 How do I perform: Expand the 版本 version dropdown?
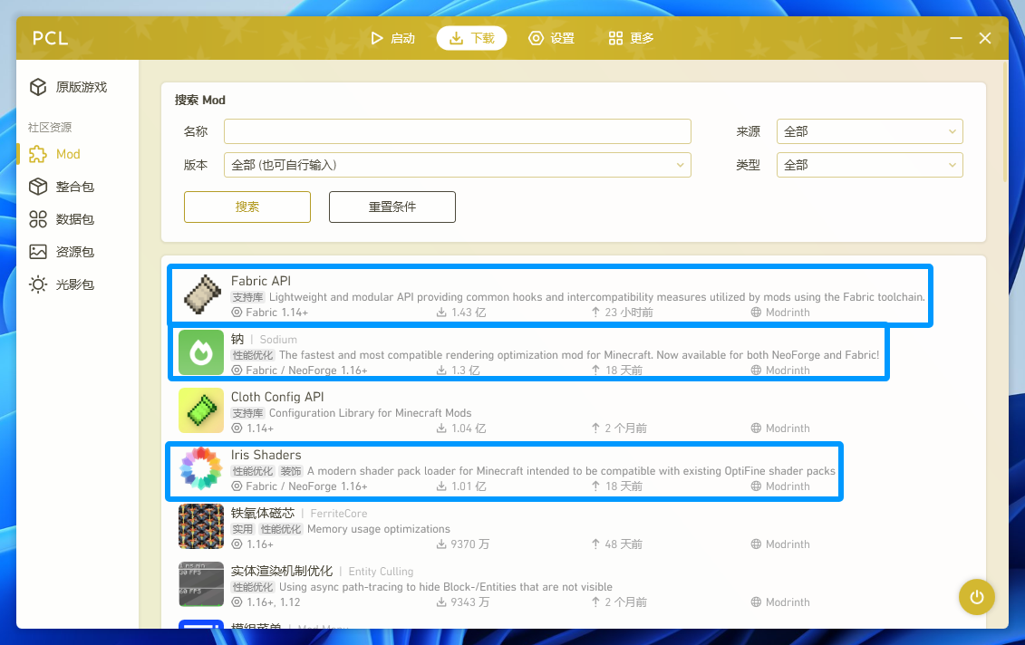[x=457, y=165]
